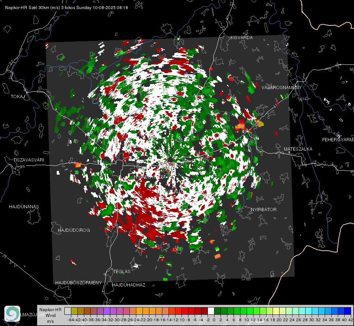The width and height of the screenshot is (354, 326).
Task: Select the VÁSÁROSNAMÉNY city label
Action: (x=282, y=87)
